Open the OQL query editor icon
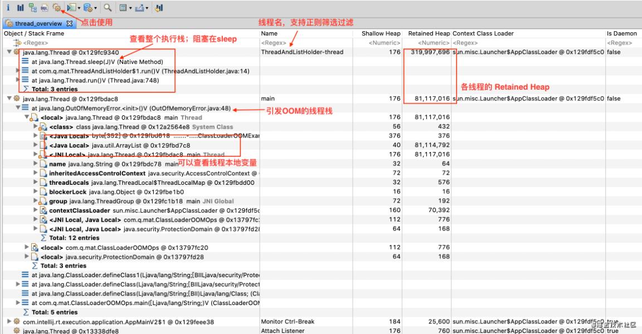The width and height of the screenshot is (642, 334). coord(44,8)
